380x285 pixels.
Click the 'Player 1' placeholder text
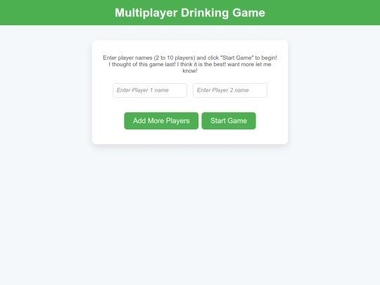142,90
